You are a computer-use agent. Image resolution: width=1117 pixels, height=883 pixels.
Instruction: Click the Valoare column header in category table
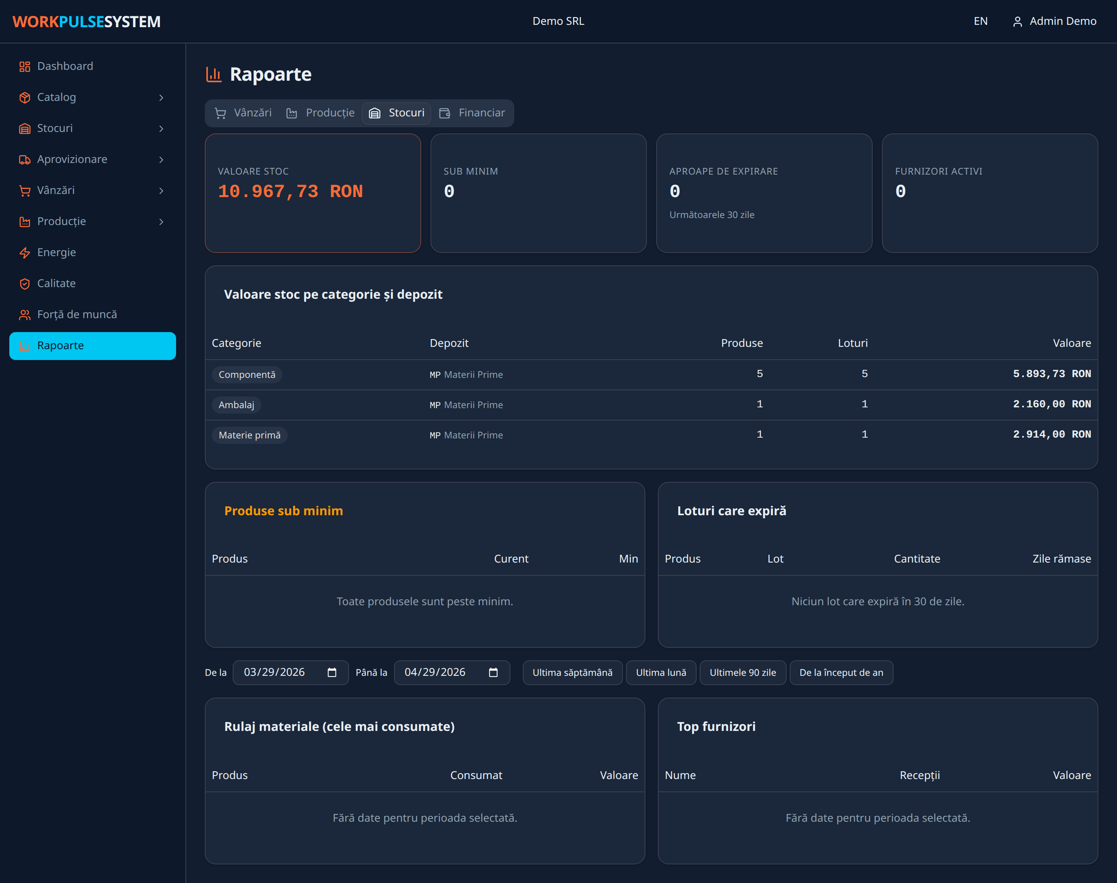[1072, 343]
